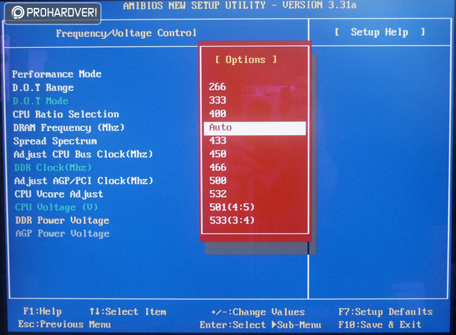Image resolution: width=456 pixels, height=335 pixels.
Task: Click the F10:Save & Exit hint
Action: (380, 325)
